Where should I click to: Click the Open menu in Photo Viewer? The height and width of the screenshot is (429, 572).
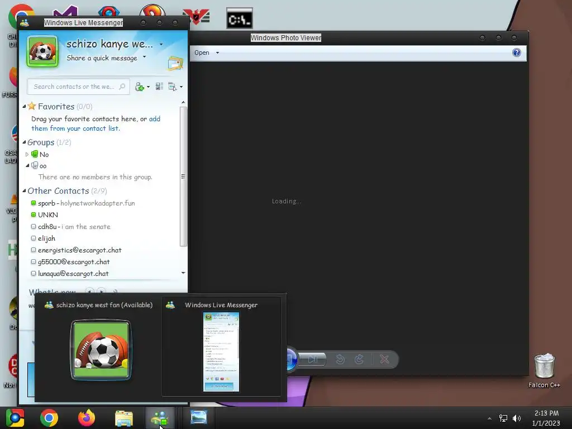click(x=202, y=53)
